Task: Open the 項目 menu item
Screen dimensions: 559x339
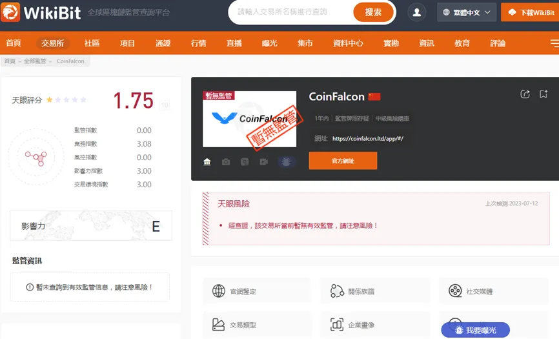Action: [x=127, y=43]
